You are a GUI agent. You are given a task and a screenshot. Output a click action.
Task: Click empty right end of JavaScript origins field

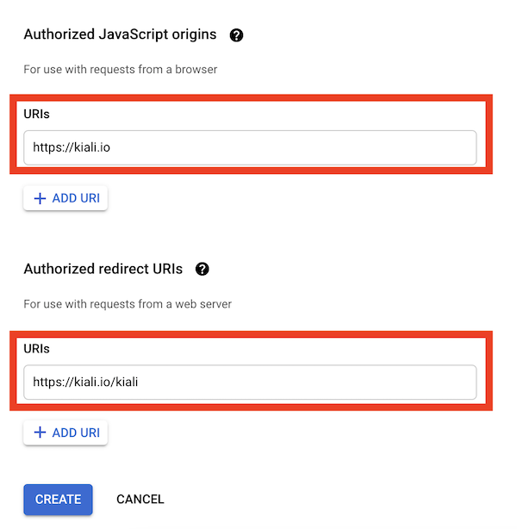tap(431, 147)
